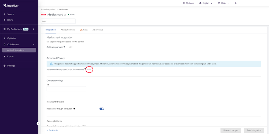Click the General settings heading
Viewport: 269px width, 134px height.
(x=55, y=81)
